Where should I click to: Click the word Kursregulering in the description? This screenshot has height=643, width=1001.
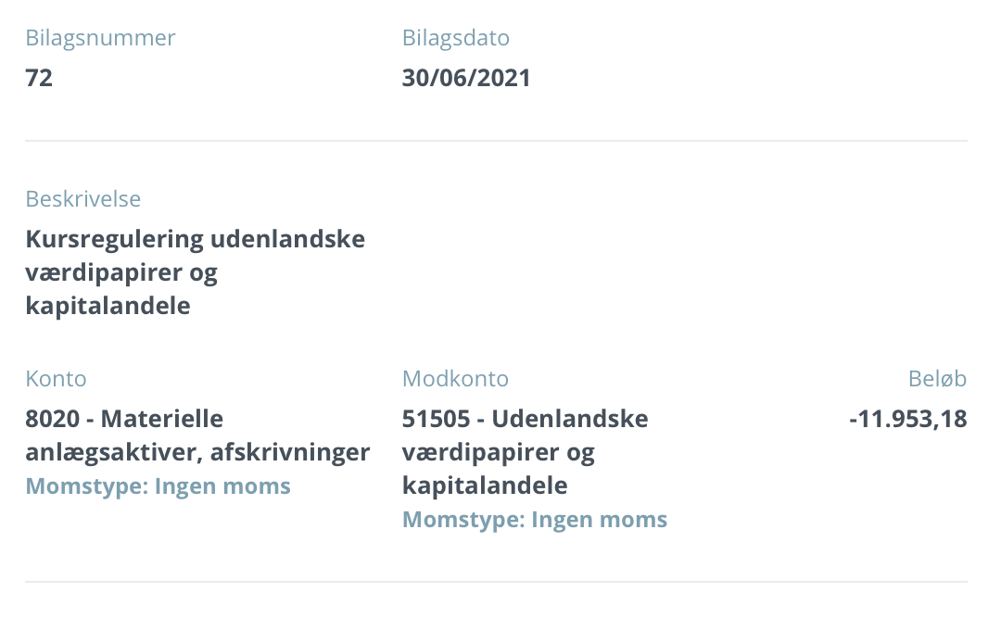[114, 239]
